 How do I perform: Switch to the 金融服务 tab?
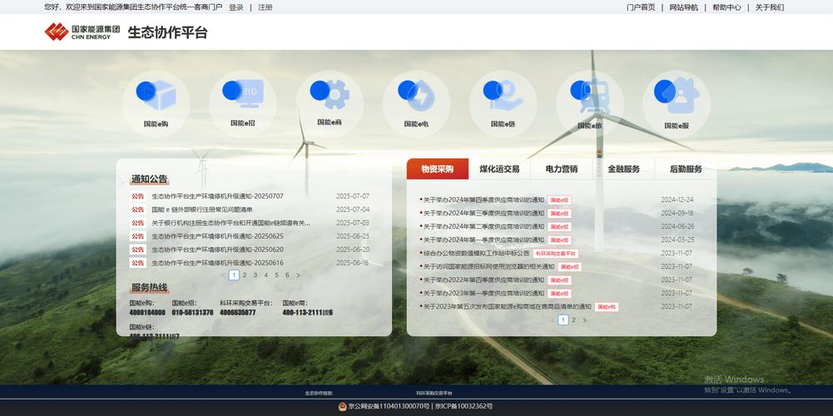623,169
